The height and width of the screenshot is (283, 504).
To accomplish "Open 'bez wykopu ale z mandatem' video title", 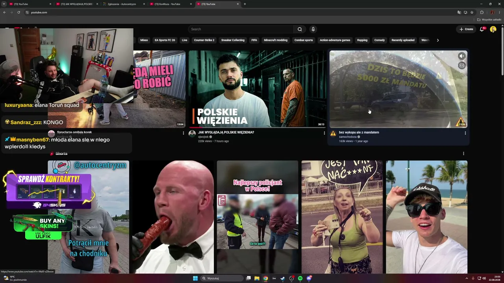I will [359, 132].
